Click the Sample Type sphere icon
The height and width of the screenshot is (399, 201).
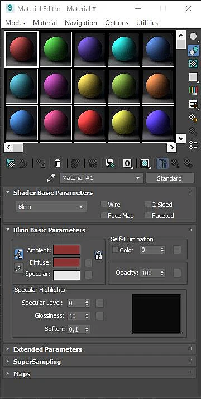[193, 36]
